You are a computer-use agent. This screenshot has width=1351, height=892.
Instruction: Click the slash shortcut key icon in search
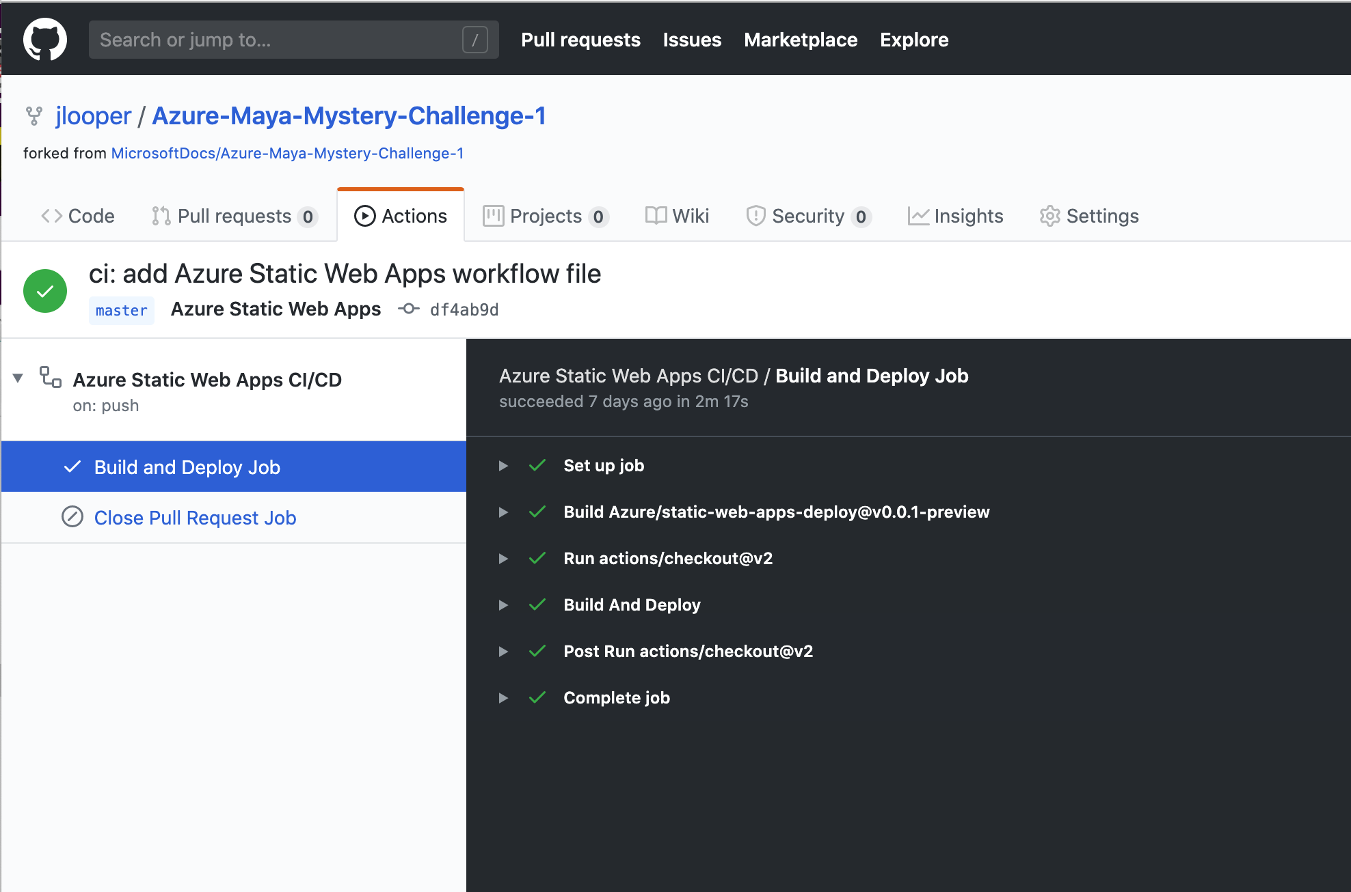point(474,40)
